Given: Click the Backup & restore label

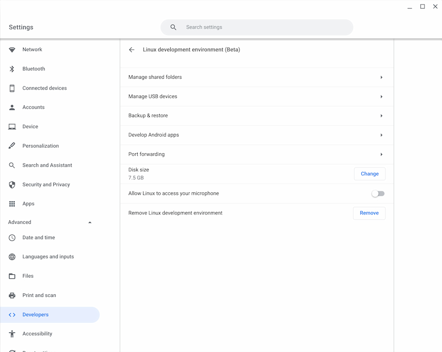Looking at the screenshot, I should [148, 115].
